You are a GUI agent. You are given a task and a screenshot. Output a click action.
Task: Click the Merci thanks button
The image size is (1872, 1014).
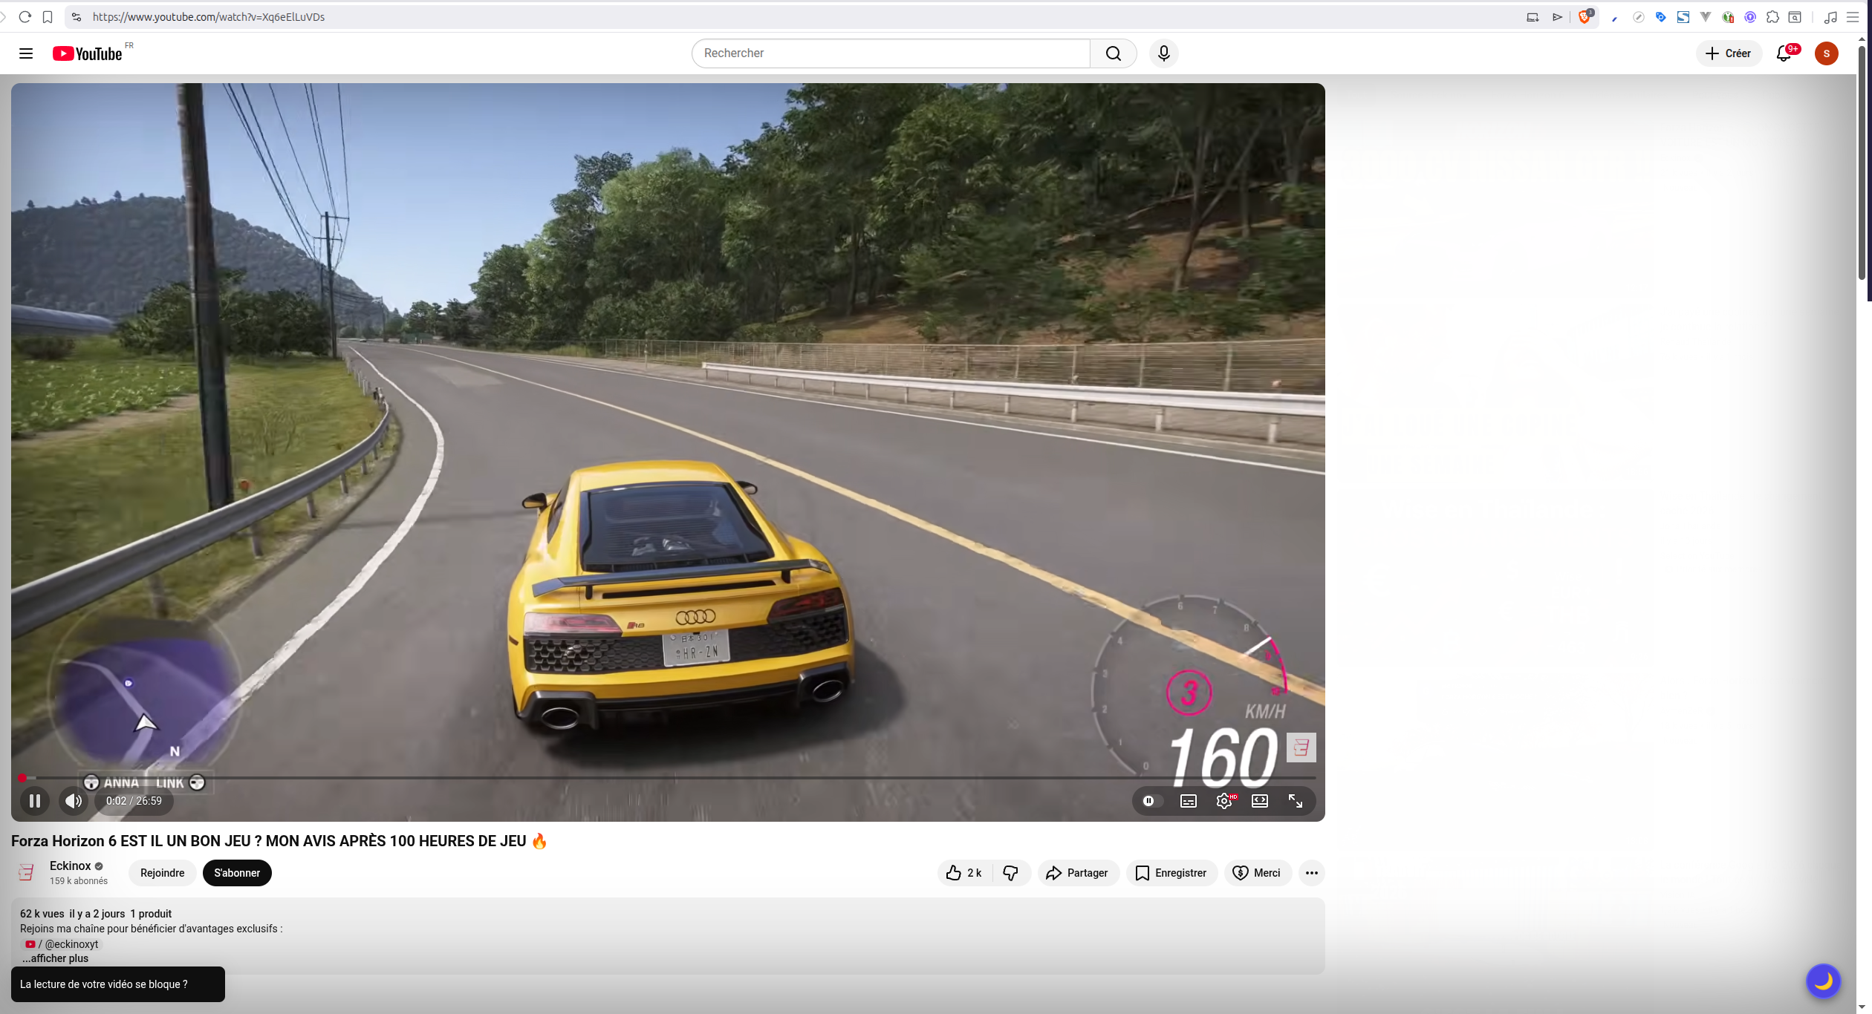pyautogui.click(x=1257, y=873)
